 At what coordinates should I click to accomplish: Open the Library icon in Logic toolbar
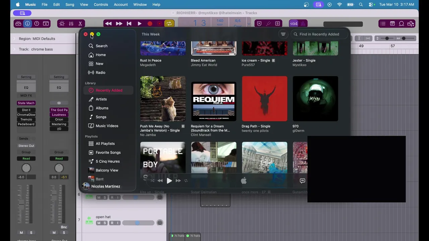click(18, 23)
